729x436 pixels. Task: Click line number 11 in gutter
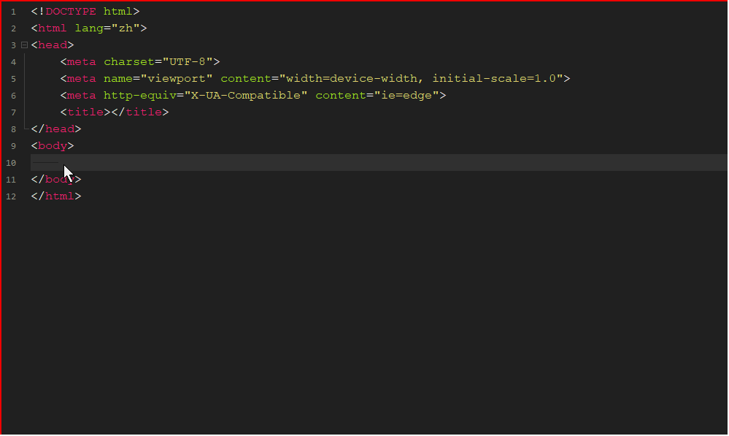coord(11,179)
